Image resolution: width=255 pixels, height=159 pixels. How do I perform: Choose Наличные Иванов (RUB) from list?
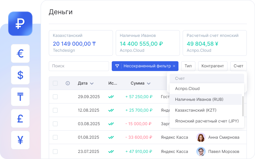pyautogui.click(x=199, y=99)
